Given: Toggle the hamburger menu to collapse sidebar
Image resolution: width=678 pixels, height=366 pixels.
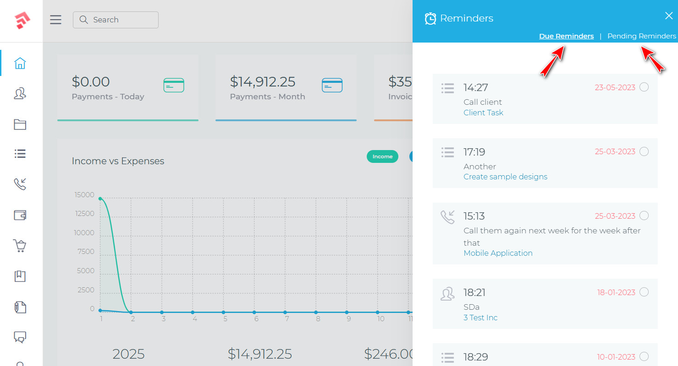Looking at the screenshot, I should pyautogui.click(x=55, y=20).
